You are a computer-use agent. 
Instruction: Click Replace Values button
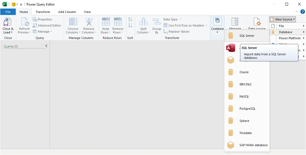pyautogui.click(x=179, y=31)
